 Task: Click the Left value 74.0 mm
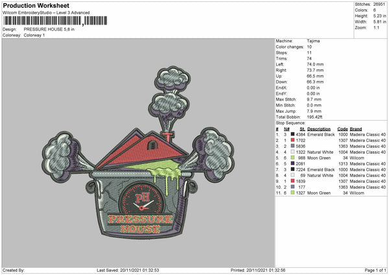tap(315, 64)
